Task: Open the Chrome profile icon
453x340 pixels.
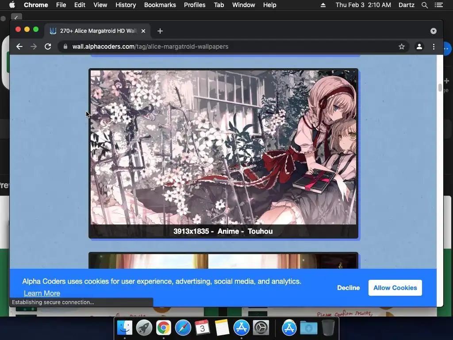Action: point(419,46)
